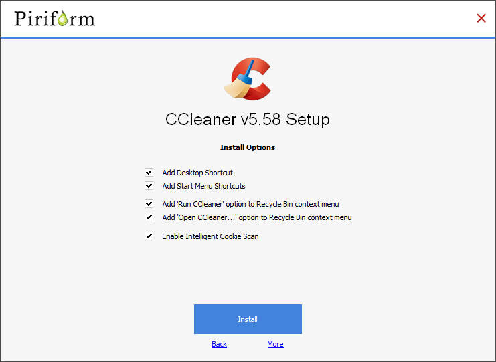
Task: Click the Piriform wordmark in the header
Action: click(x=54, y=18)
